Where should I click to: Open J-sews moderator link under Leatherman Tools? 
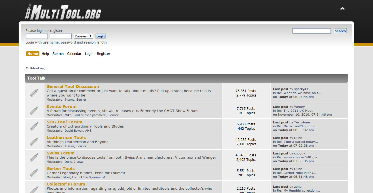click(69, 146)
